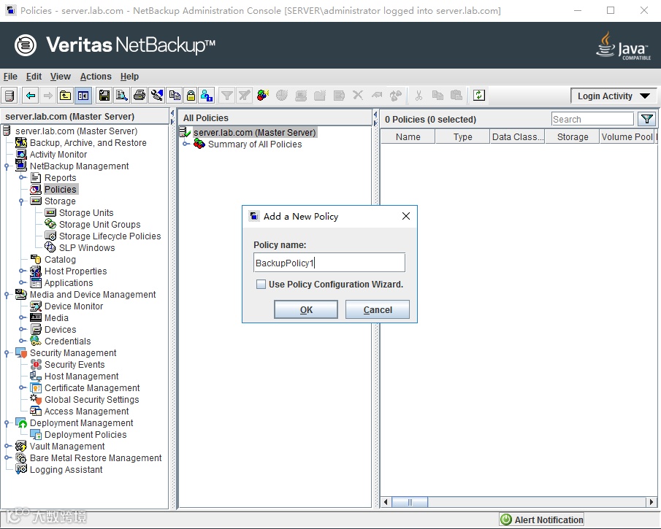Click the Host Management icon
Screen dimensions: 661x529
(36, 376)
